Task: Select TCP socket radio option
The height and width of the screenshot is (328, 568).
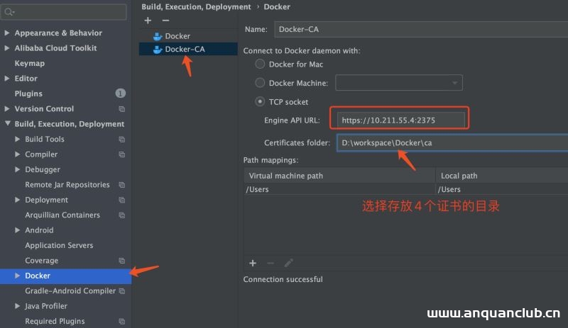Action: [260, 101]
